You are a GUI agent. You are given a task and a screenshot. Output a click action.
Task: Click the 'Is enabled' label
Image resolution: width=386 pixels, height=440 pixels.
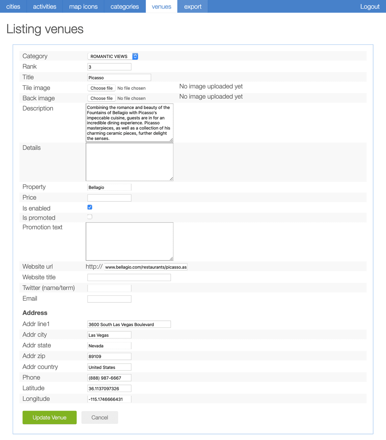click(x=37, y=208)
